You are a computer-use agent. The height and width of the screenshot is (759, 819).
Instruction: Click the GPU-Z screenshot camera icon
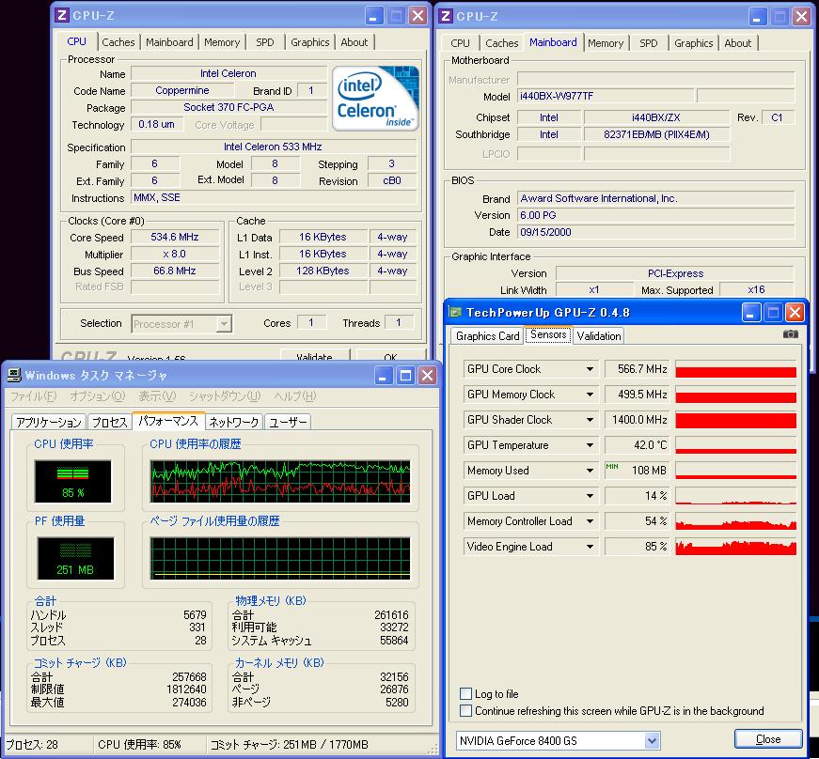(791, 334)
